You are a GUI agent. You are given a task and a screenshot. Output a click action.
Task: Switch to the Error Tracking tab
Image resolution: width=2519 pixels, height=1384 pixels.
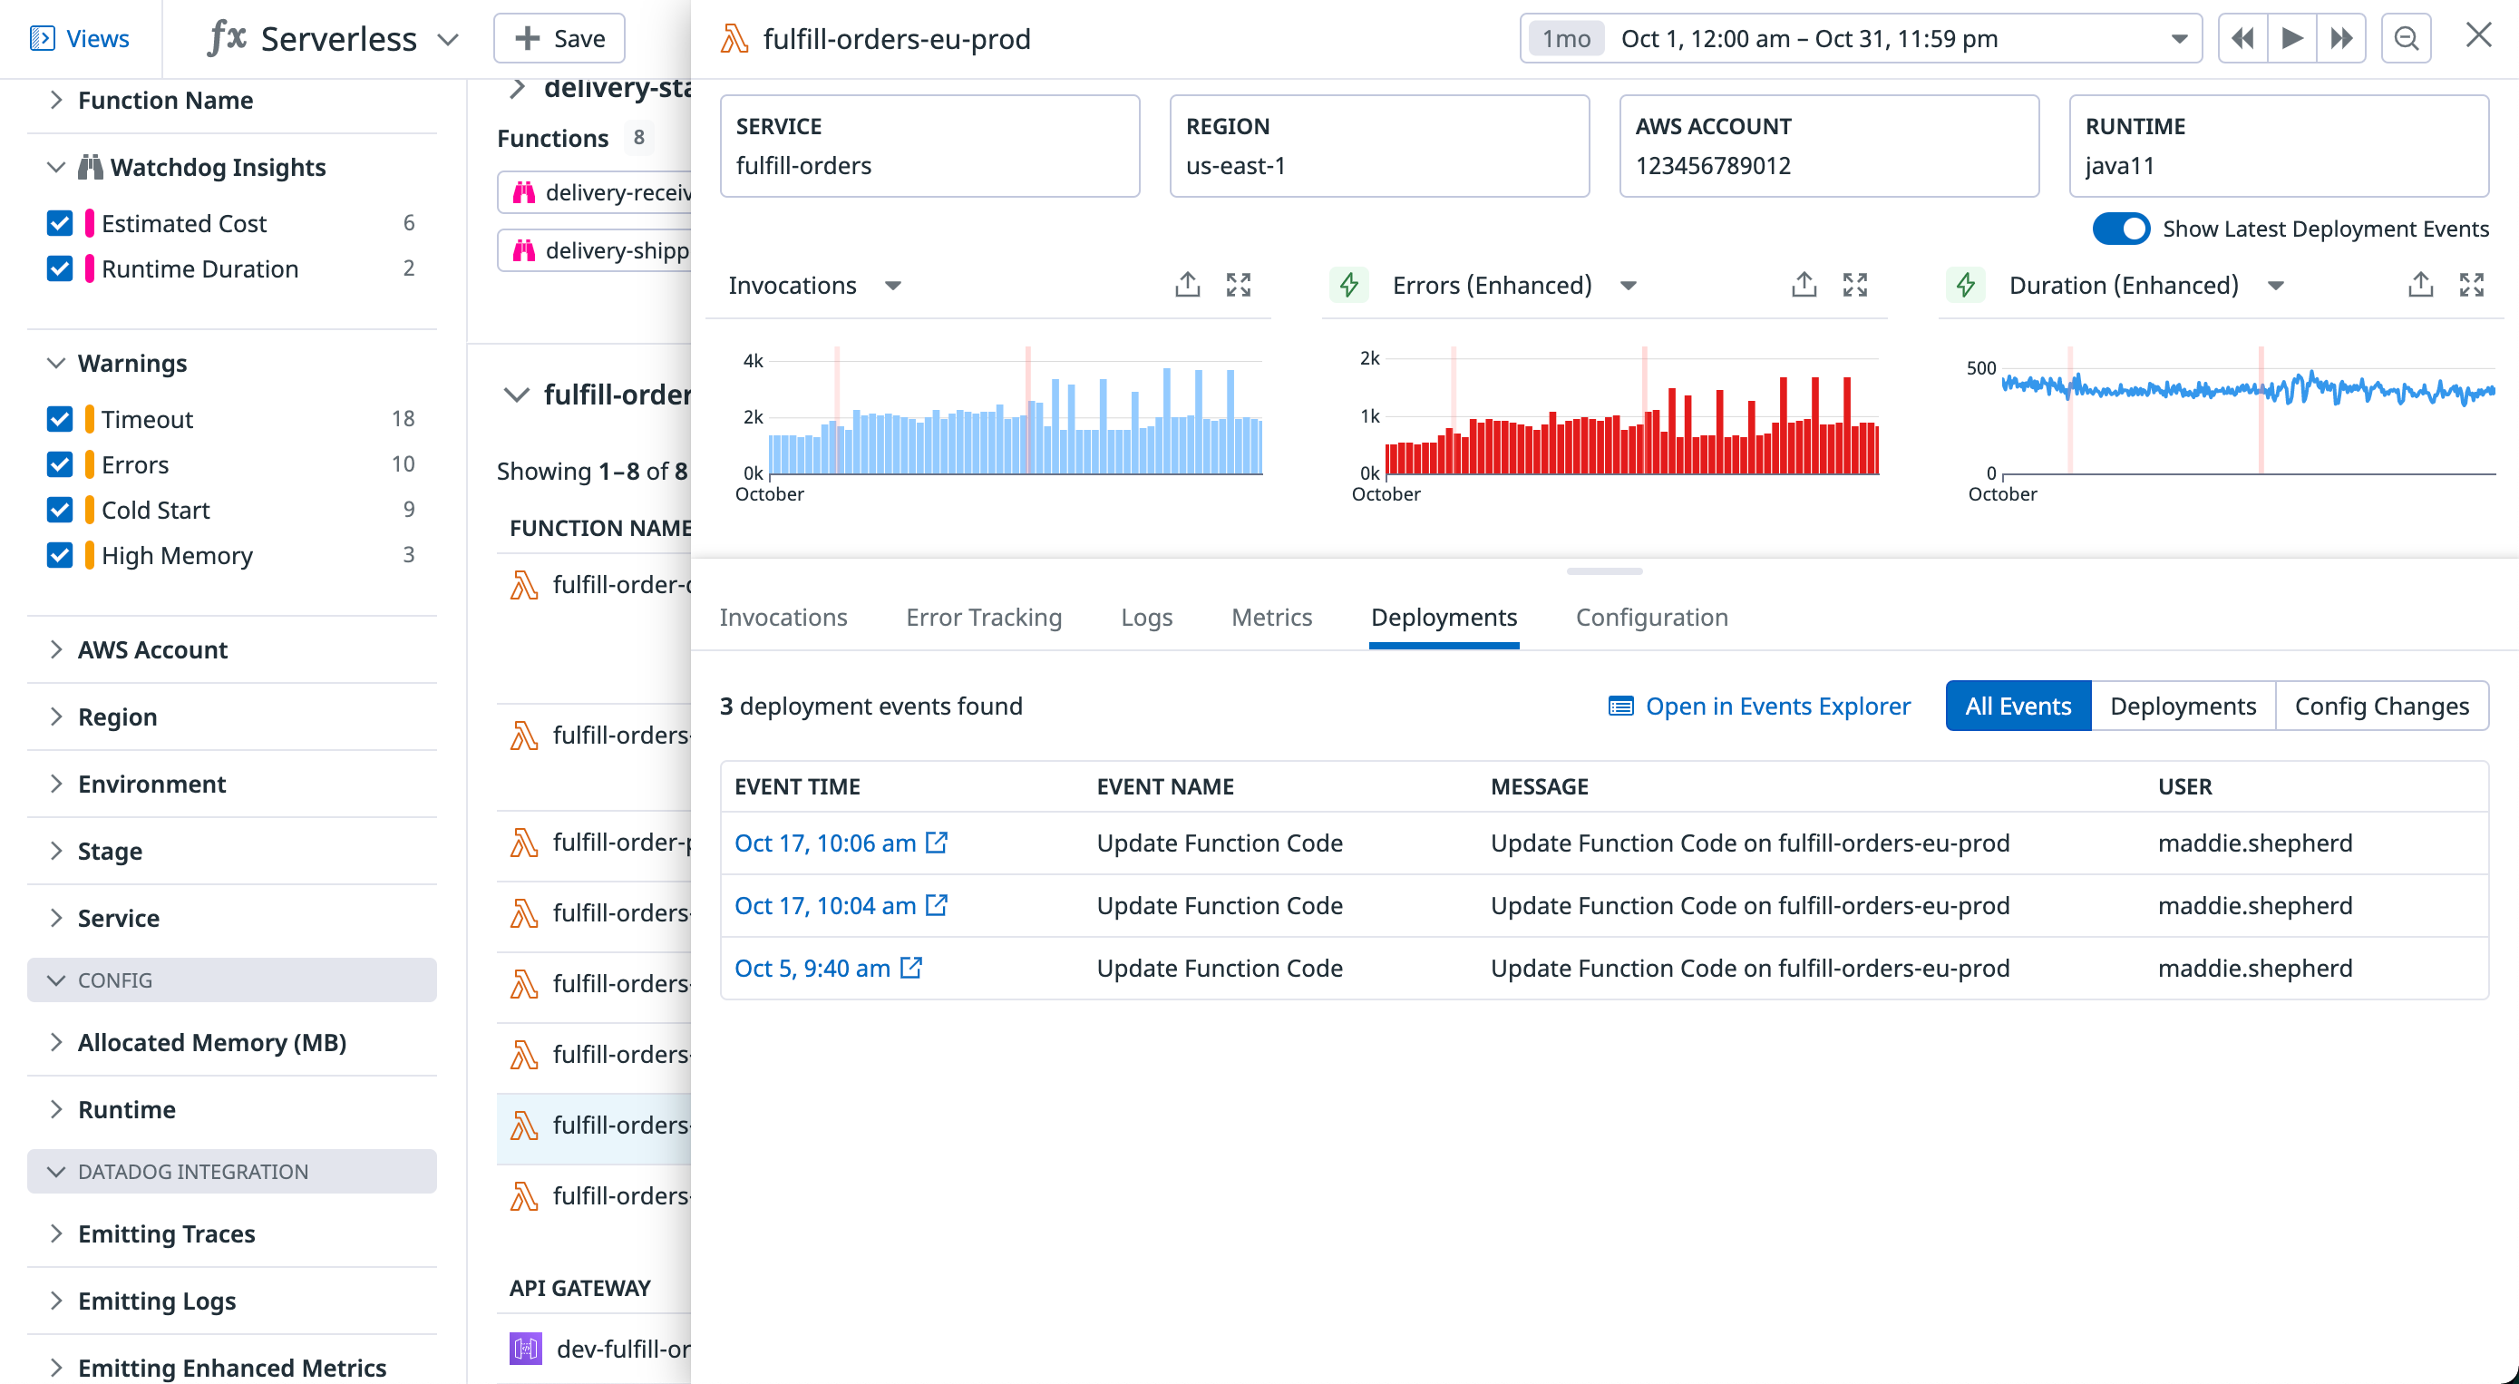point(984,616)
